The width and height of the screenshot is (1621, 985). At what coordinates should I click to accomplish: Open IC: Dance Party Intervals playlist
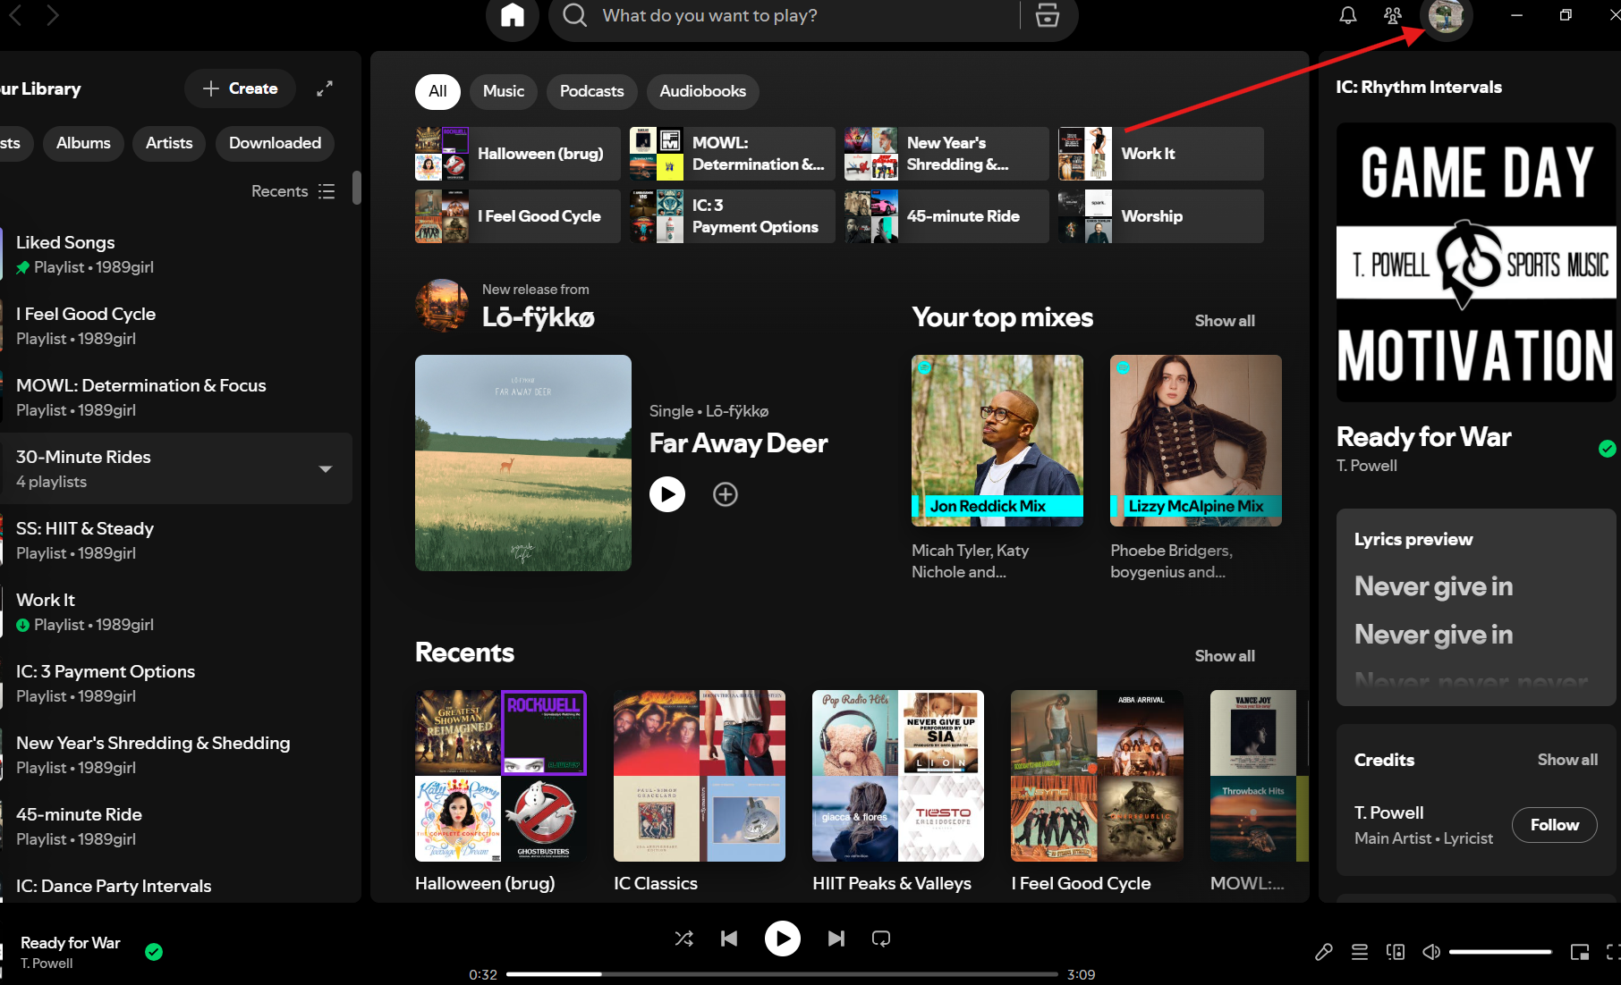pyautogui.click(x=175, y=886)
